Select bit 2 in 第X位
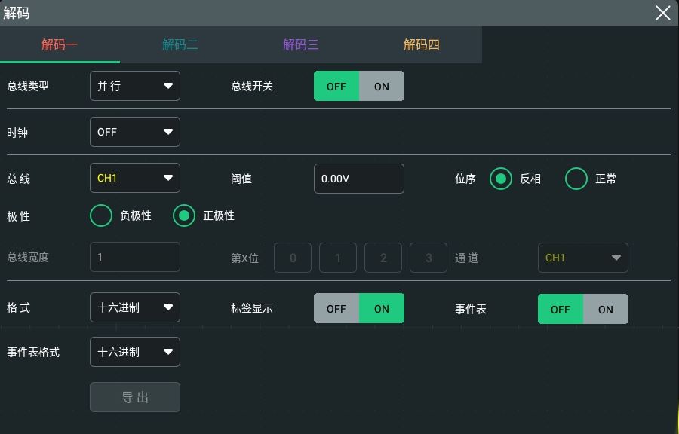 click(383, 258)
